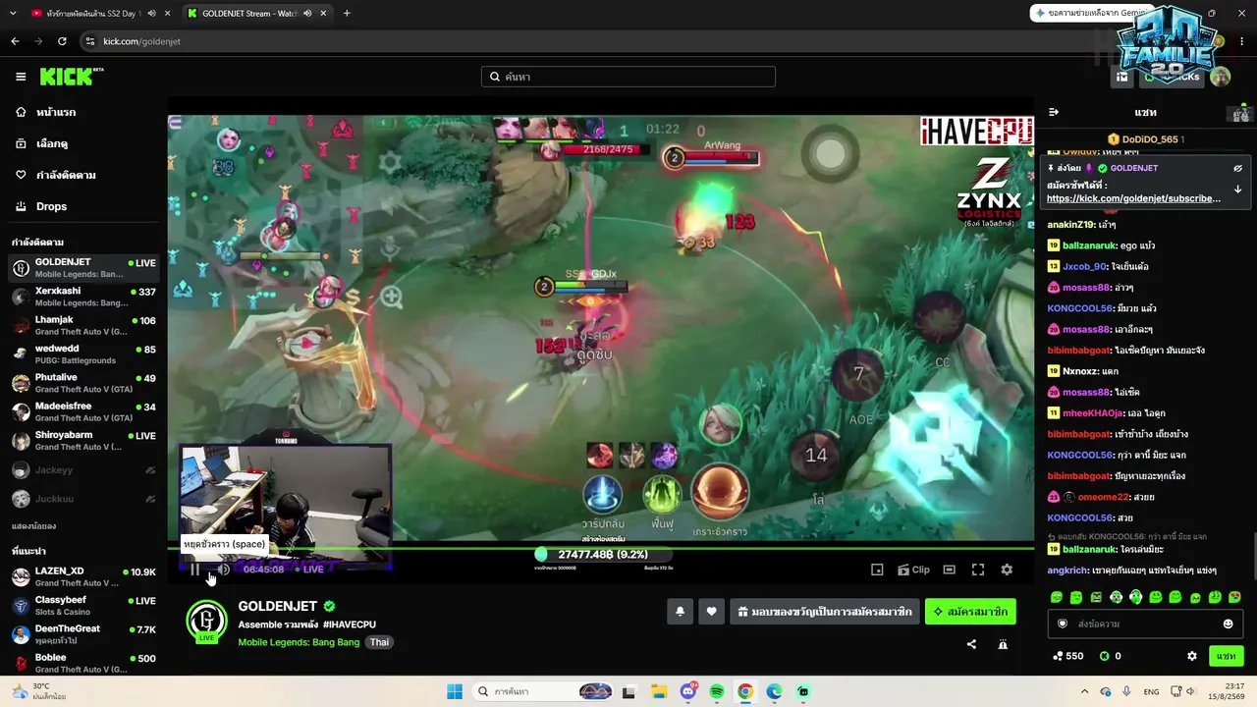Select the first green quick emote
The width and height of the screenshot is (1257, 707).
pos(1057,597)
